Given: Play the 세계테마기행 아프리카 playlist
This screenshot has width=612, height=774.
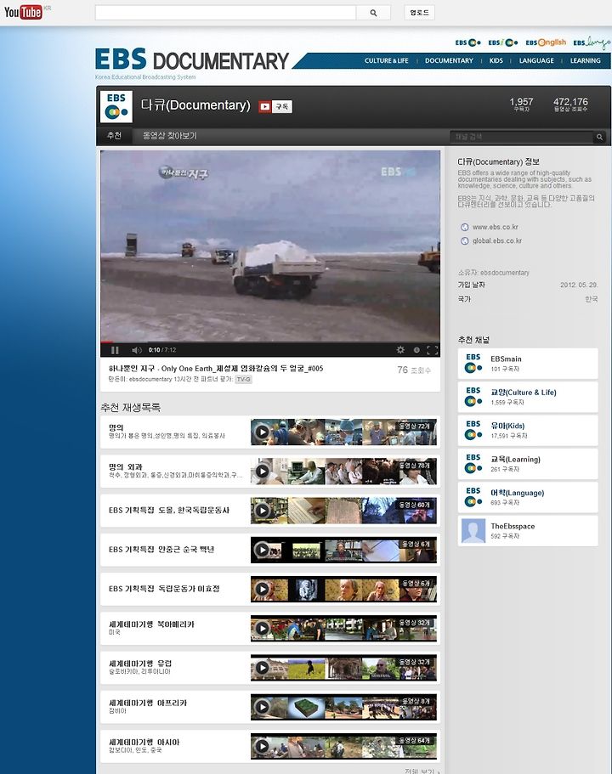Looking at the screenshot, I should (262, 707).
